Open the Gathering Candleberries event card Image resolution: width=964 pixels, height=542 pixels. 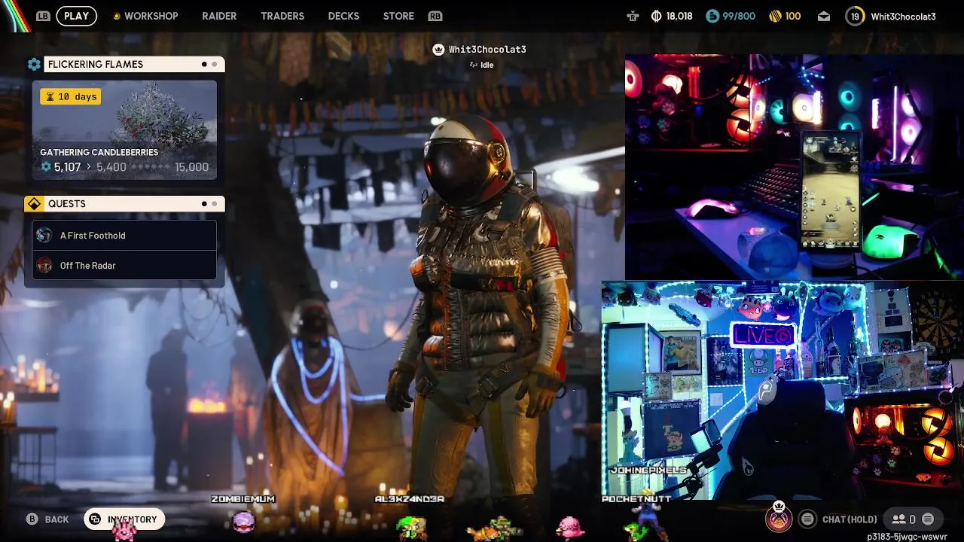pos(124,130)
